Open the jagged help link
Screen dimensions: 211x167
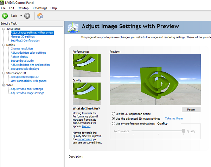click(86, 126)
